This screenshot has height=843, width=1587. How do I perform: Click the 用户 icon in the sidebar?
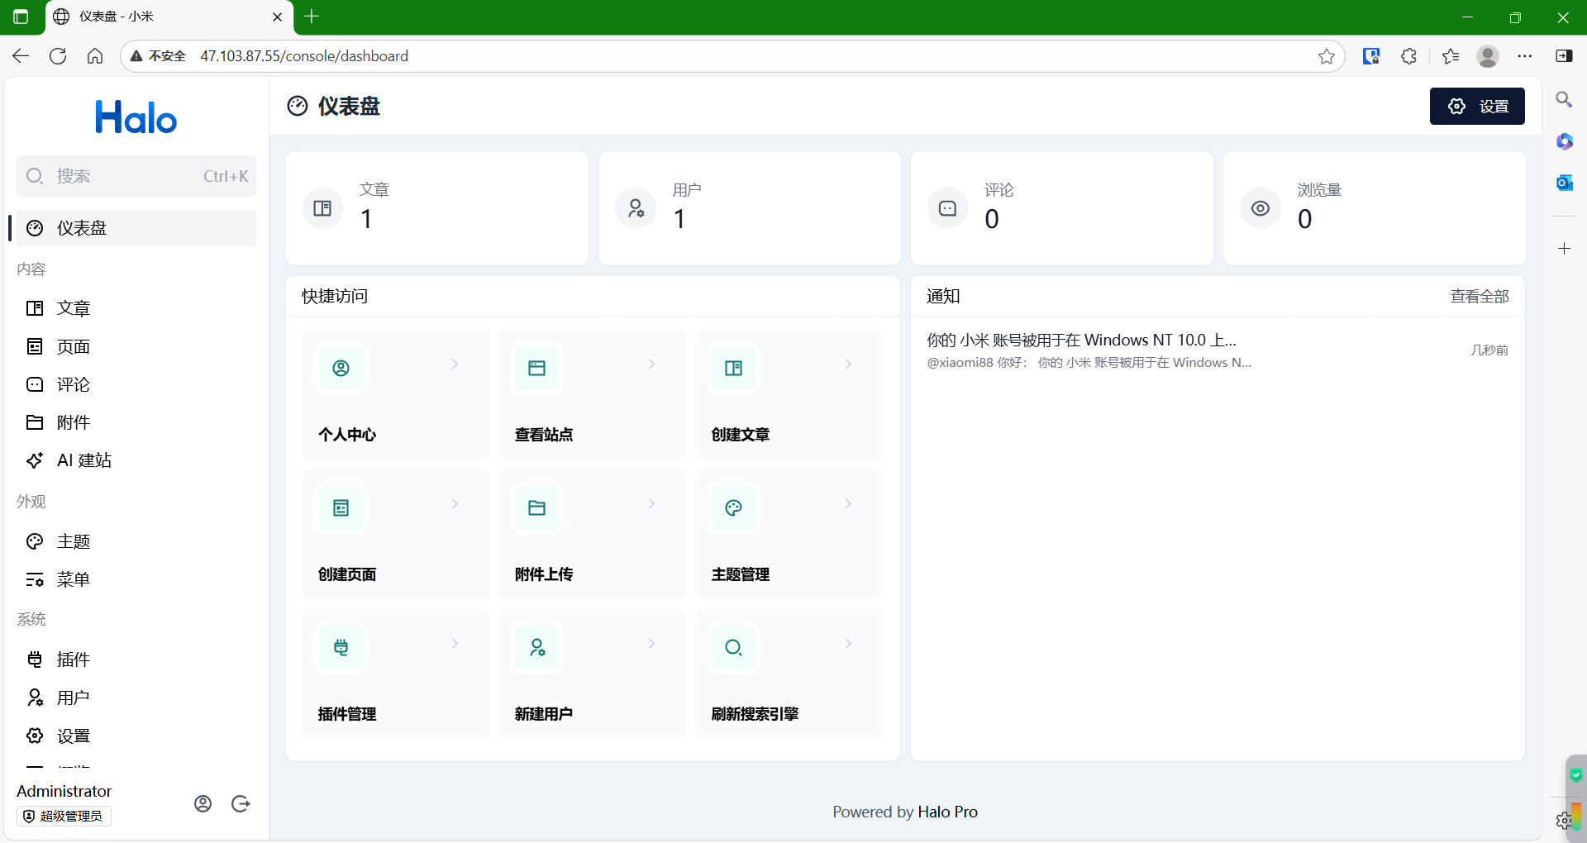[35, 698]
